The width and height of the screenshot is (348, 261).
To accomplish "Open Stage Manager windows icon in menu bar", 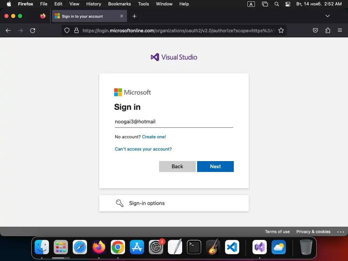I will [x=265, y=4].
